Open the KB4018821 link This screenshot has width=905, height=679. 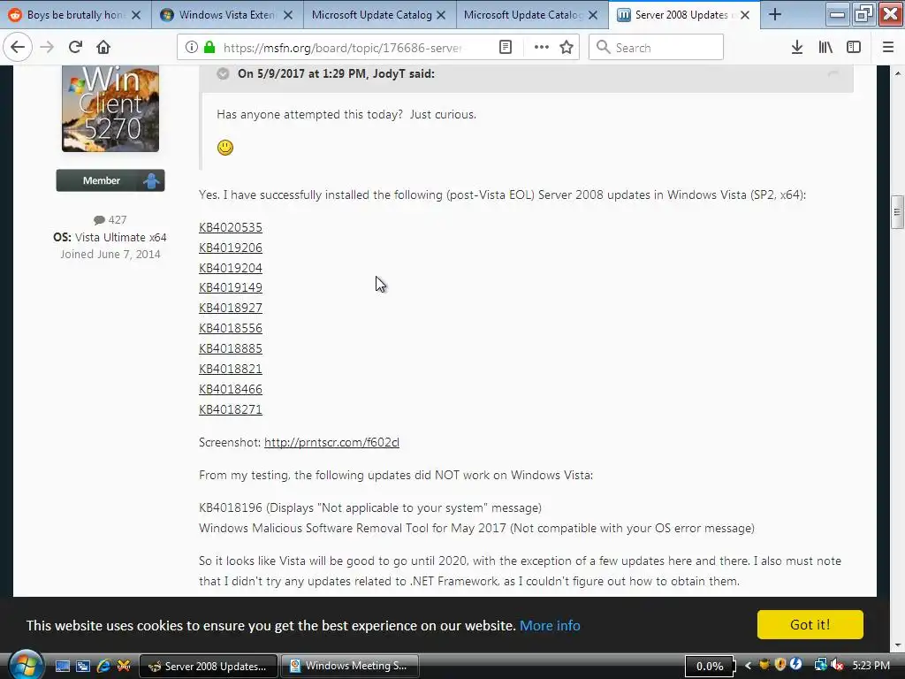[x=231, y=369]
